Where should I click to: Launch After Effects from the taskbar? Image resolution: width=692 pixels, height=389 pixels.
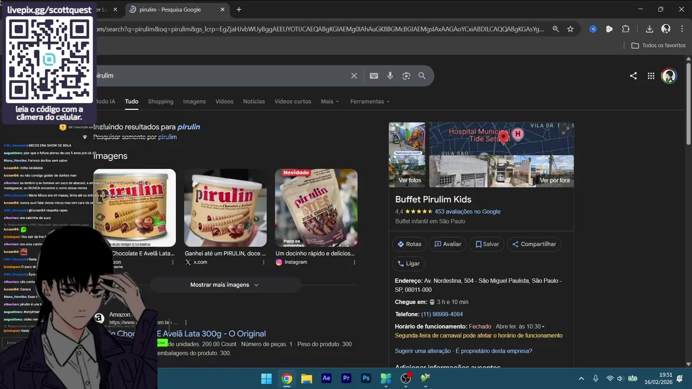326,378
